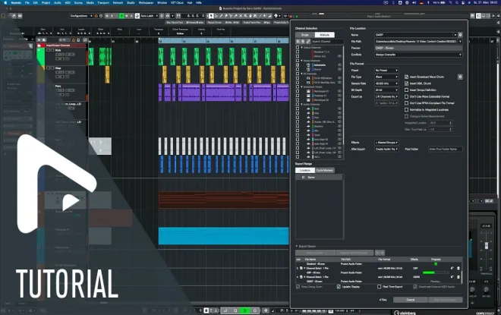The width and height of the screenshot is (501, 315).
Task: Click the Pool Folder name field
Action: (x=445, y=150)
